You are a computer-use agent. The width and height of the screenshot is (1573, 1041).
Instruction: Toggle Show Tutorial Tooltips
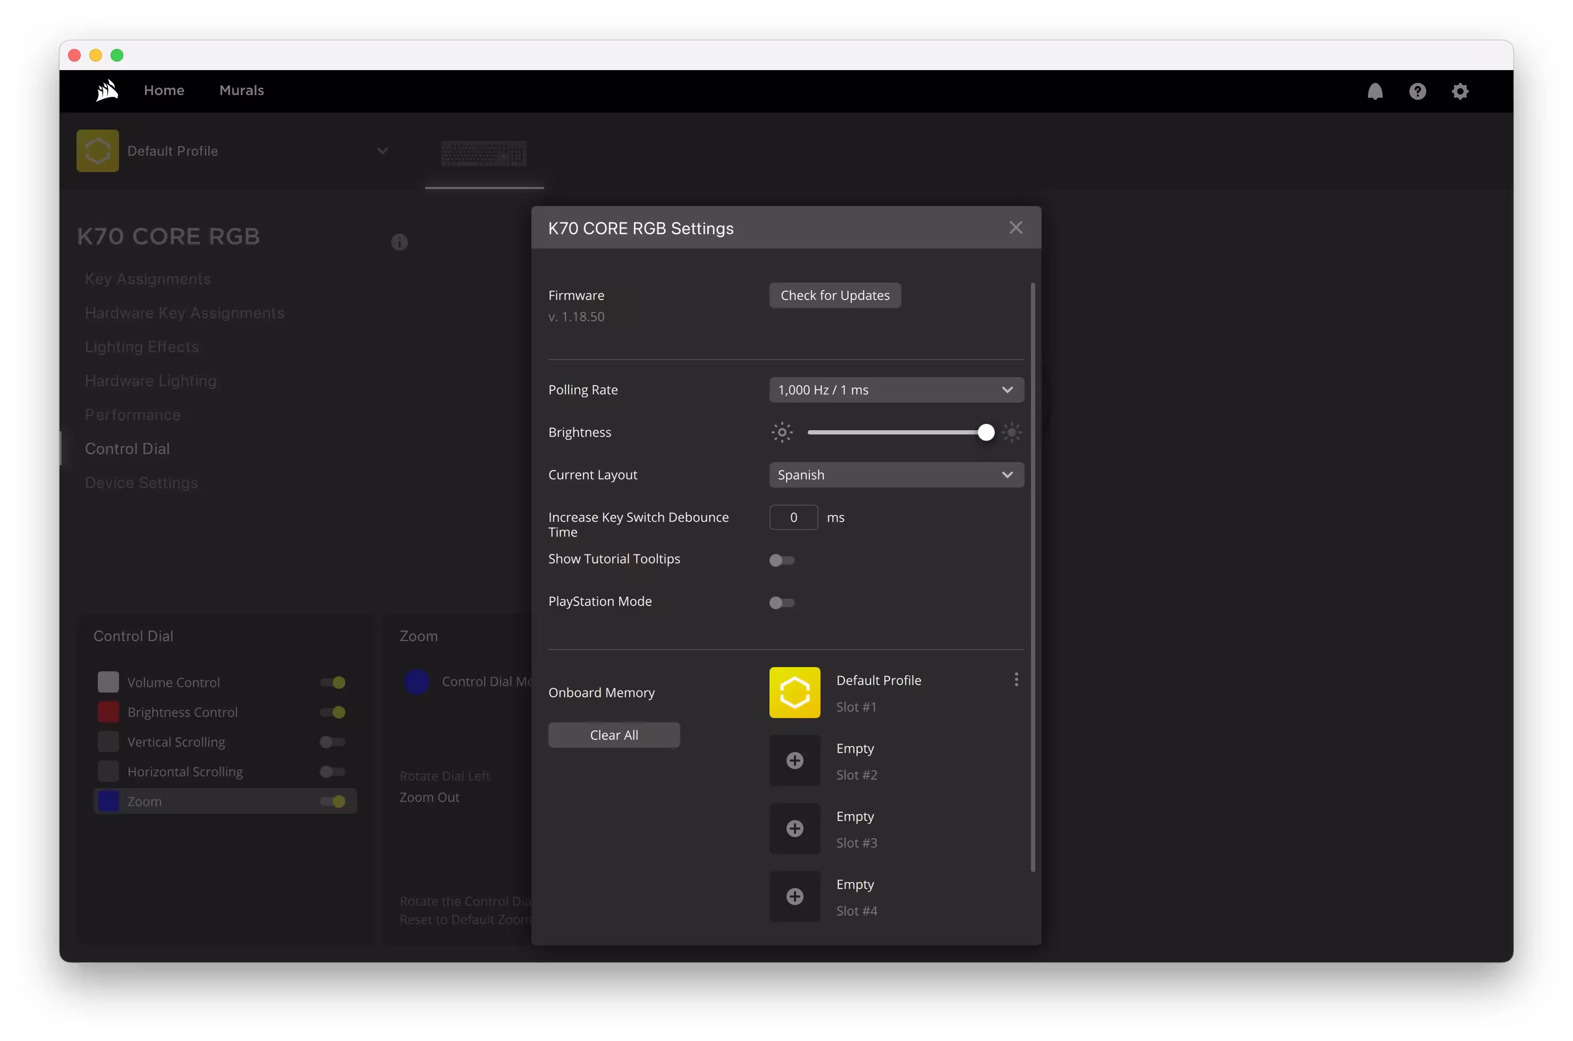pos(782,560)
